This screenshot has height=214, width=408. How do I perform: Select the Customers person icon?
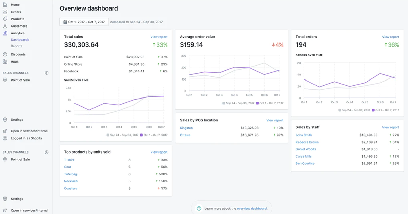click(5, 26)
